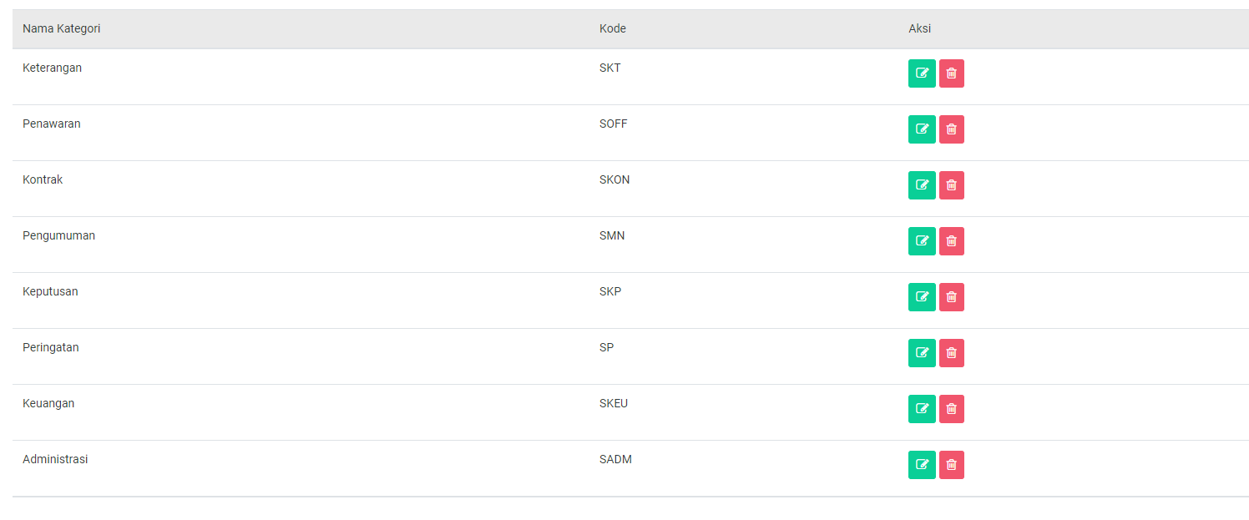Remove the Penawaran category with trash icon
The image size is (1249, 520).
[952, 129]
